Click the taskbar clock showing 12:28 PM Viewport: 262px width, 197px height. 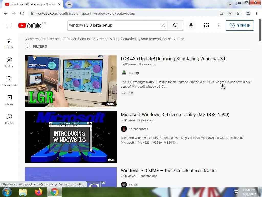point(249,192)
